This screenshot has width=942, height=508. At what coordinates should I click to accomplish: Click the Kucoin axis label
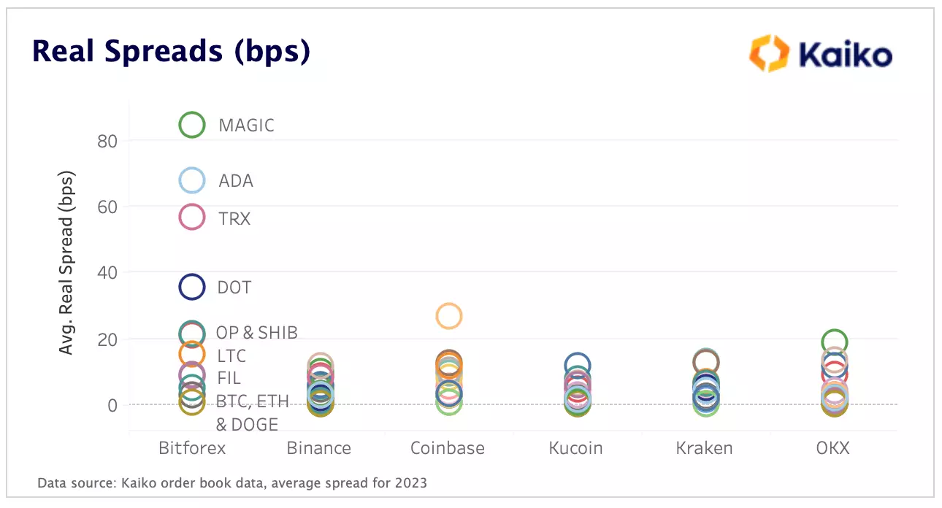click(576, 447)
